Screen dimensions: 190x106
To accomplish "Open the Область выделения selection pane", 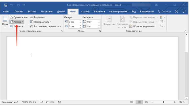I will pos(142,26).
